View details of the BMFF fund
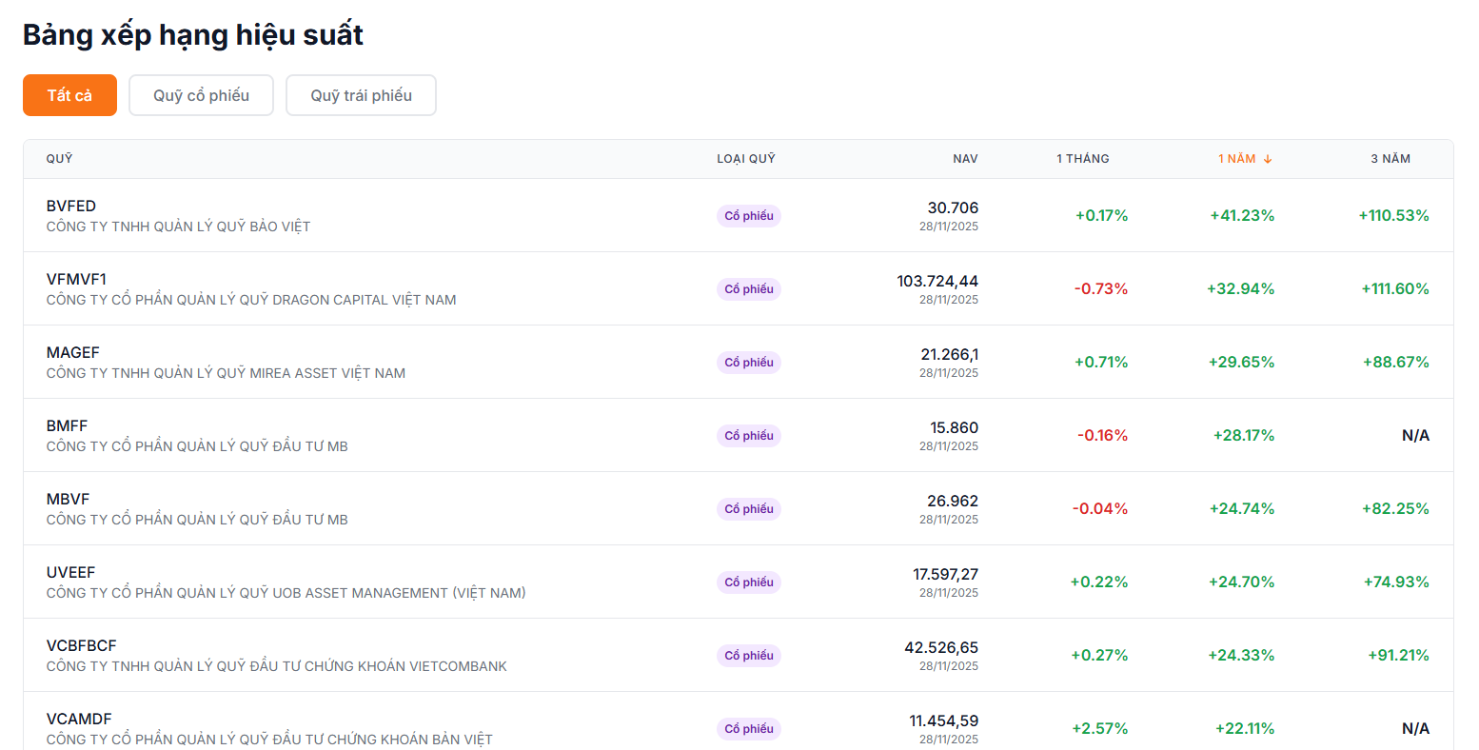 tap(67, 425)
